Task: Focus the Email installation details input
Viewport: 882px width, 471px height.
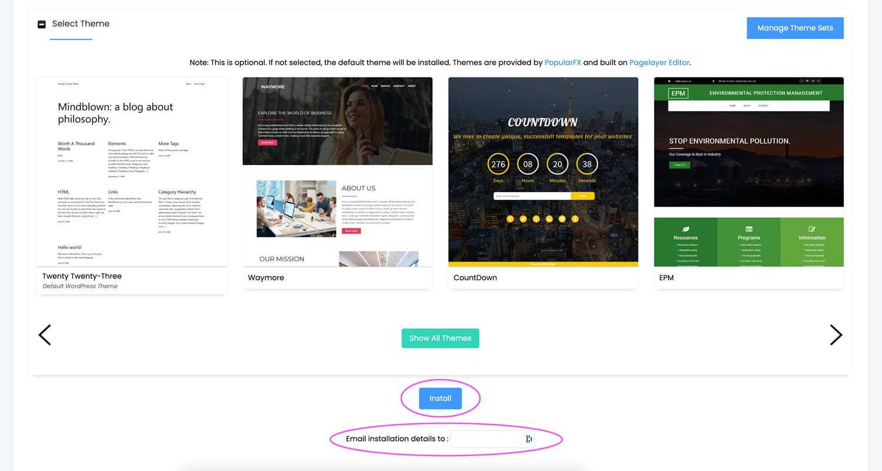Action: pyautogui.click(x=487, y=439)
